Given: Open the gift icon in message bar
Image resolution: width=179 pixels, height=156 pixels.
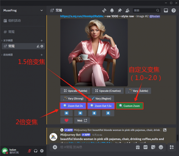Looking at the screenshot, I should pos(138,147).
